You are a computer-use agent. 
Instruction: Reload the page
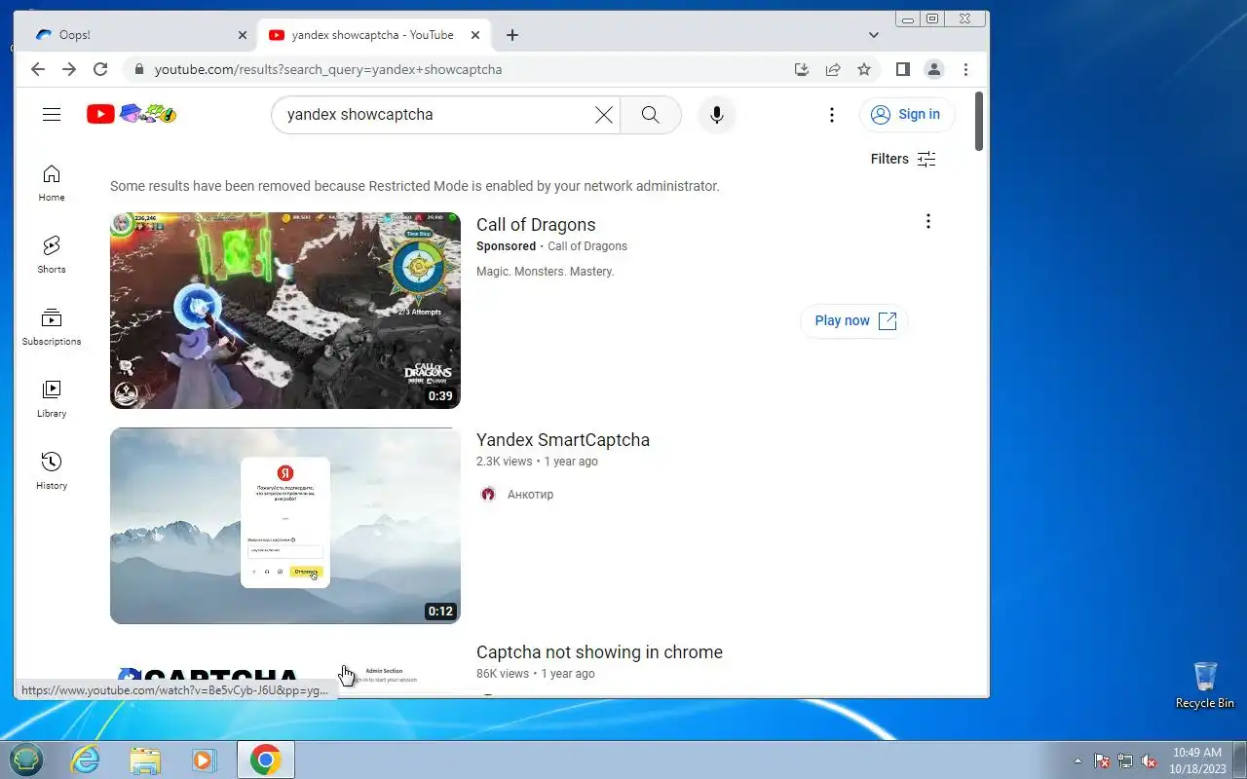(x=100, y=69)
